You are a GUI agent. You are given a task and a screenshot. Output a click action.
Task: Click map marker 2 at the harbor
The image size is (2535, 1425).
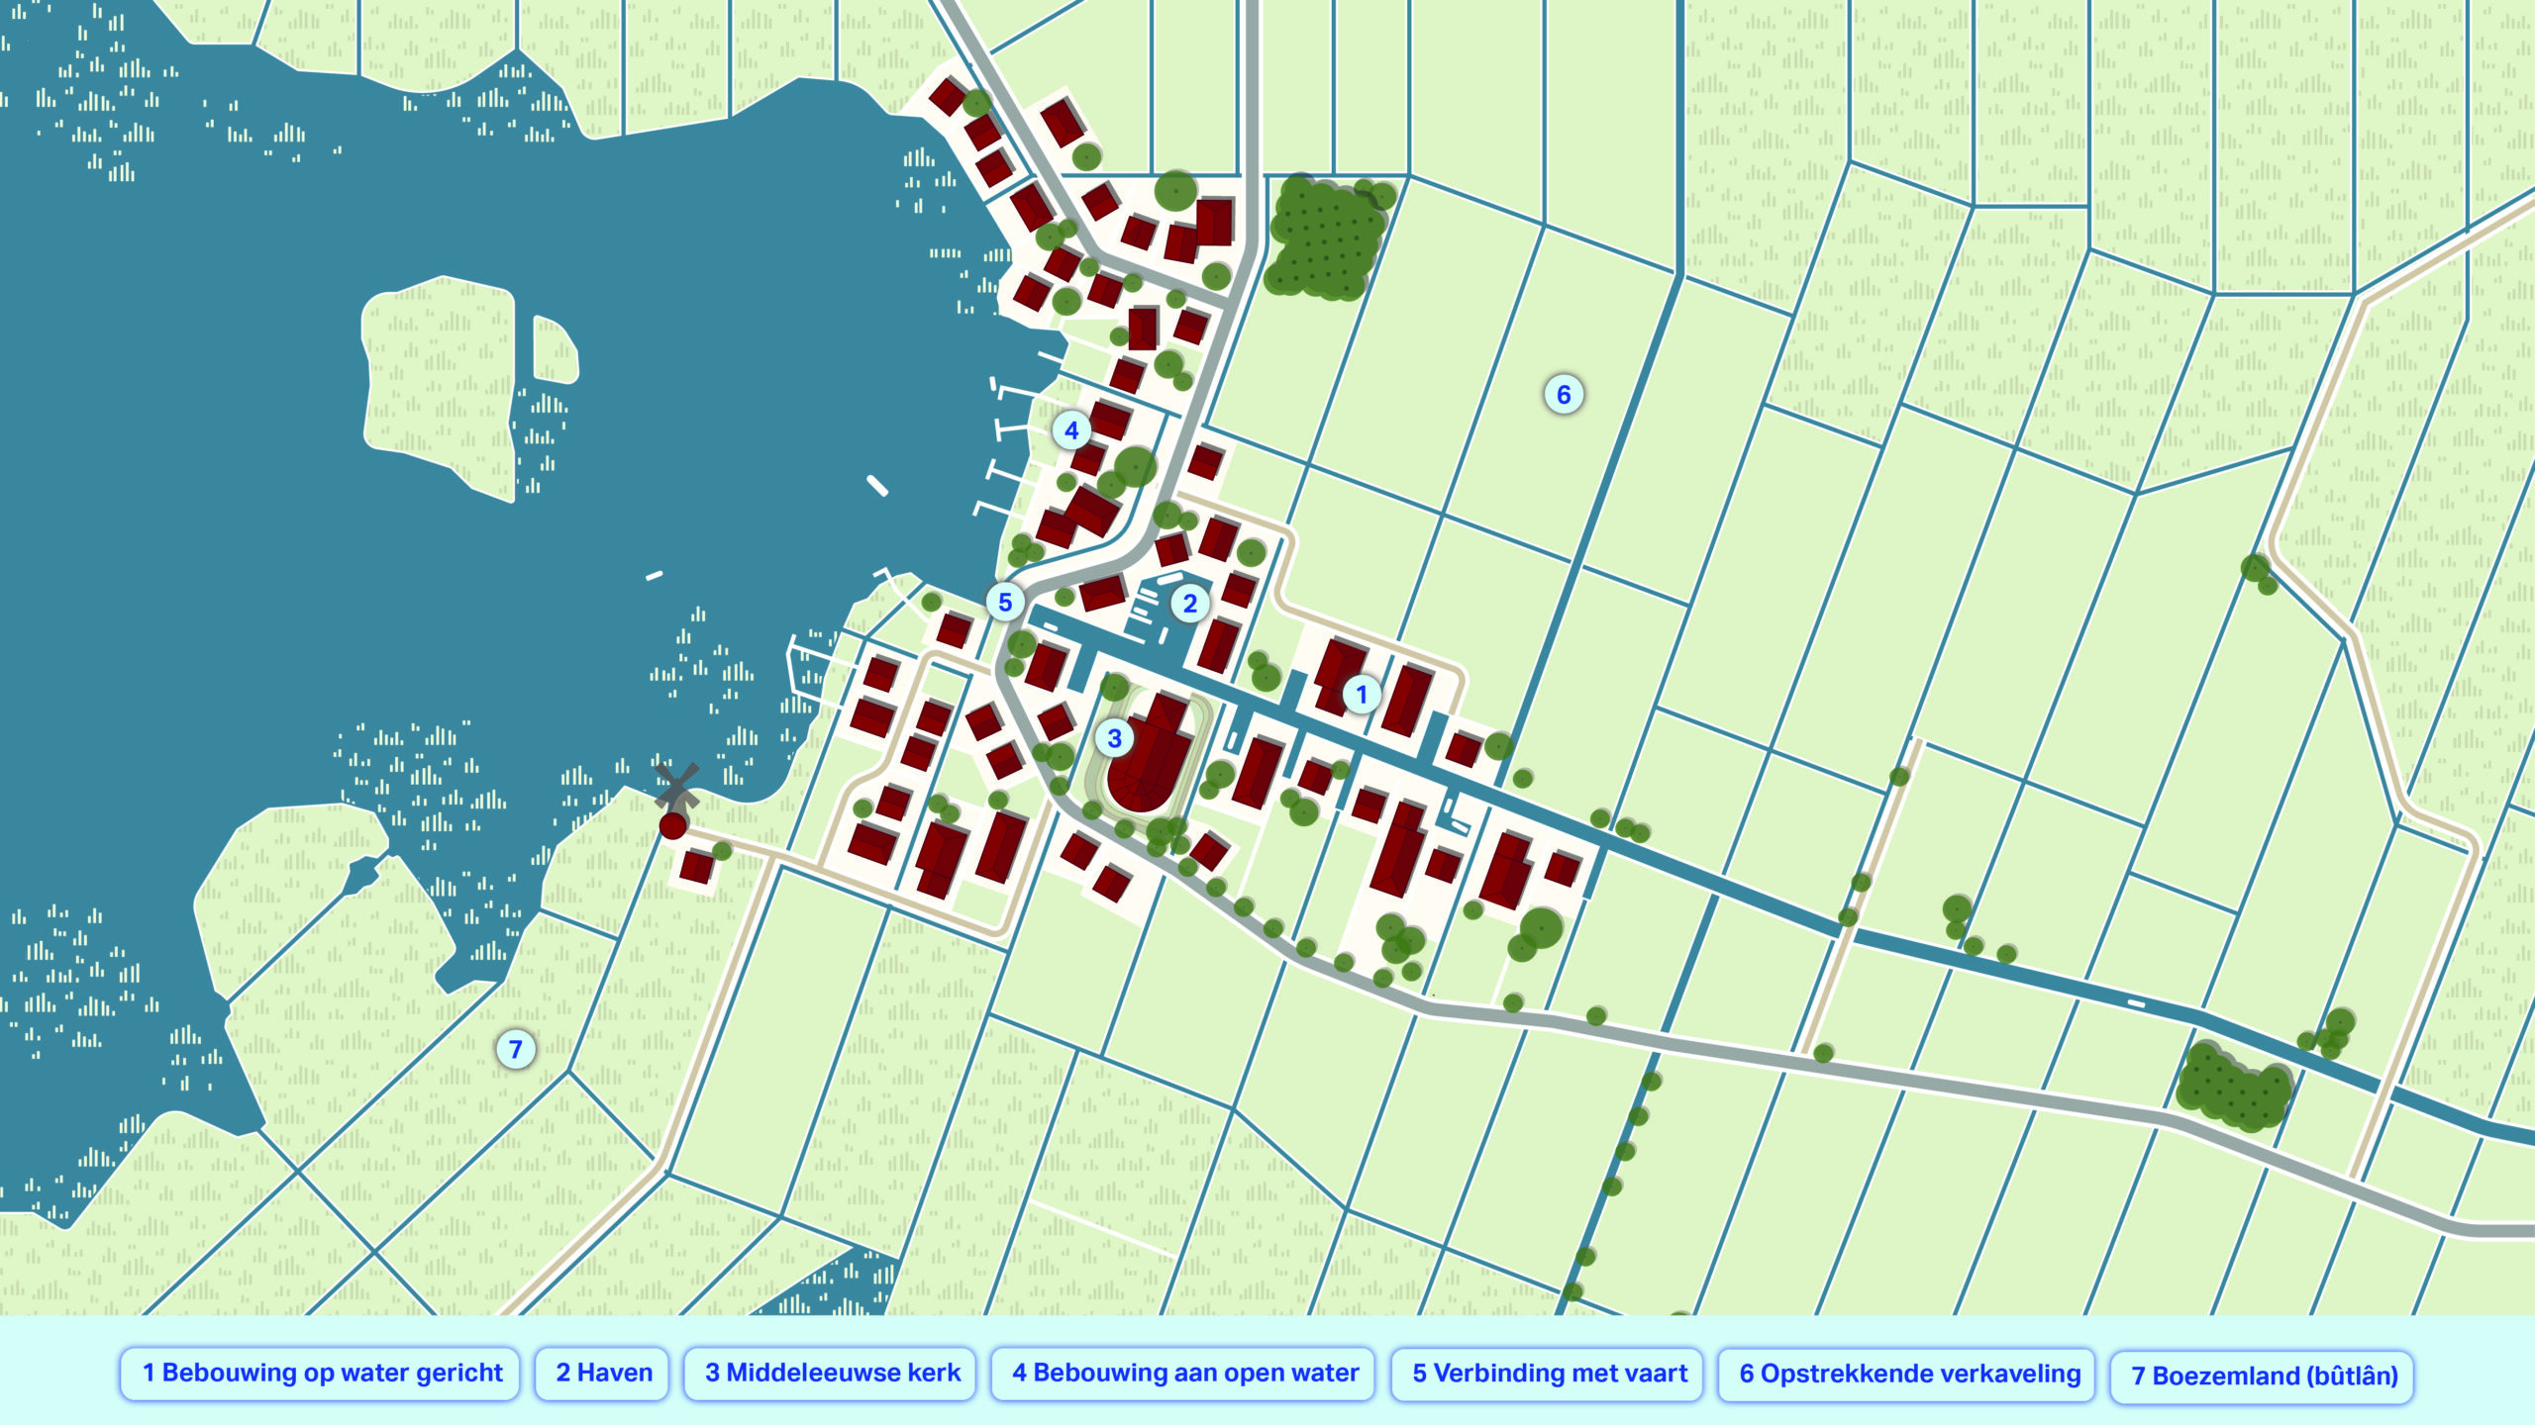(1190, 604)
